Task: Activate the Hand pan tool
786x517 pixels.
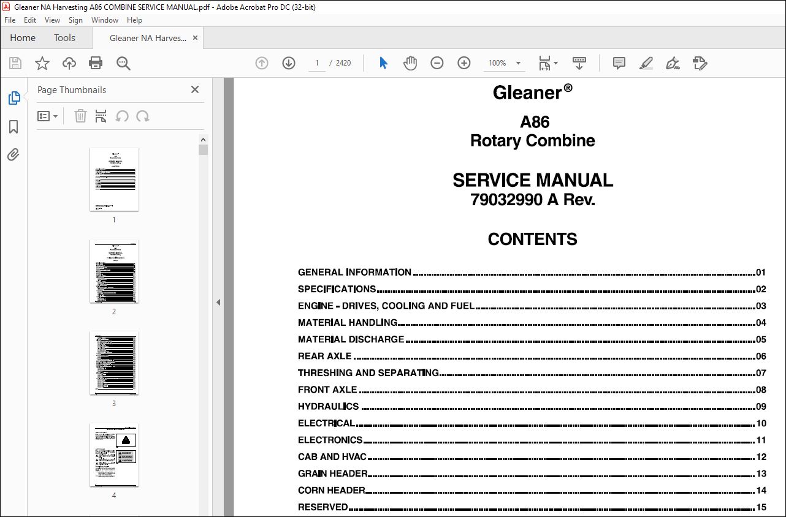Action: pos(410,63)
